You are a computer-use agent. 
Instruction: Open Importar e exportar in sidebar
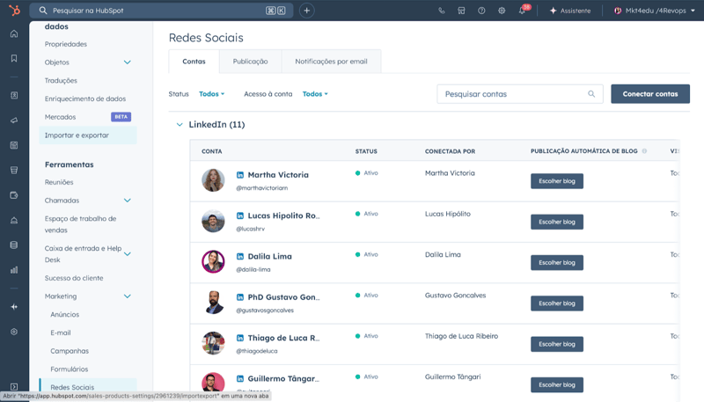88,135
